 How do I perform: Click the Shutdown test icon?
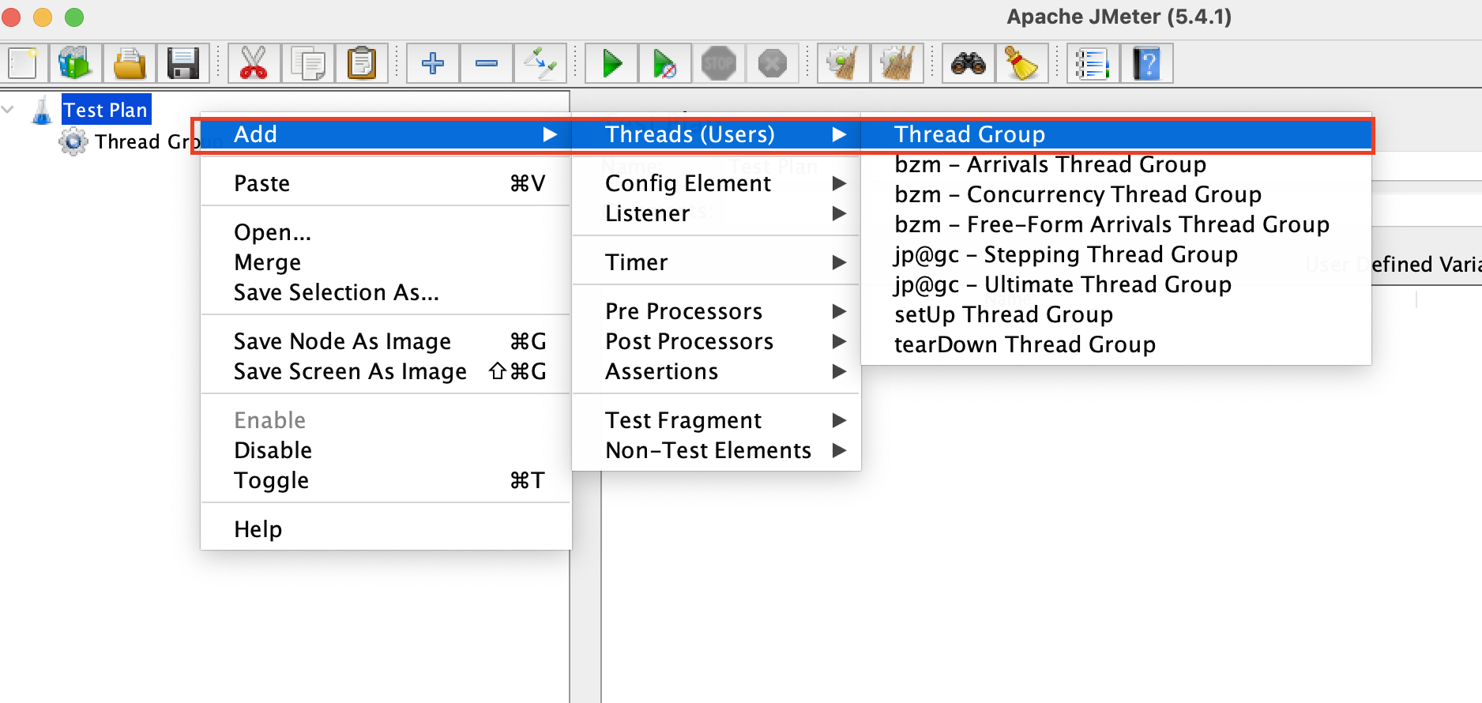pos(773,63)
